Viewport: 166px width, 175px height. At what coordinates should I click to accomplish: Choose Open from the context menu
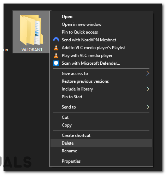click(101, 17)
